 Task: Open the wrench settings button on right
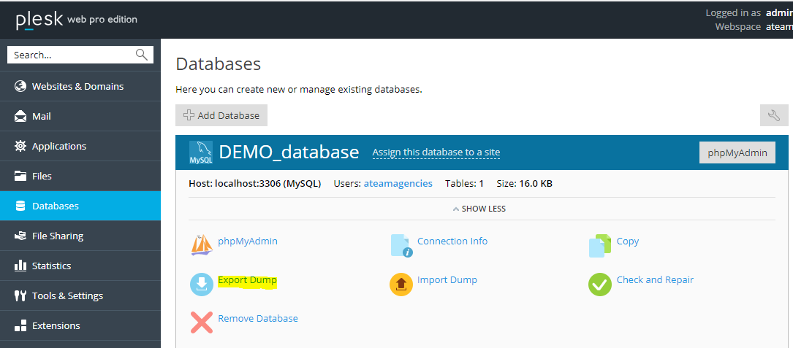(x=774, y=115)
